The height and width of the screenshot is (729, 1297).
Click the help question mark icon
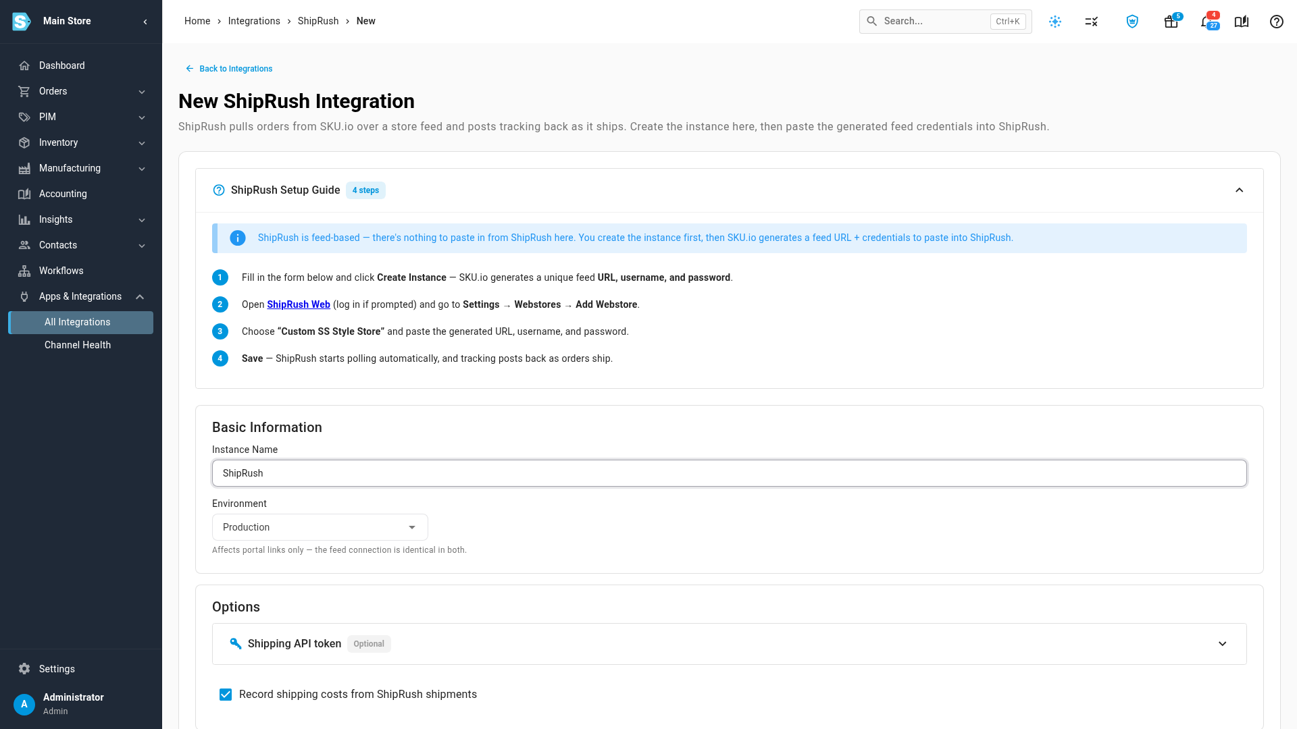1277,22
